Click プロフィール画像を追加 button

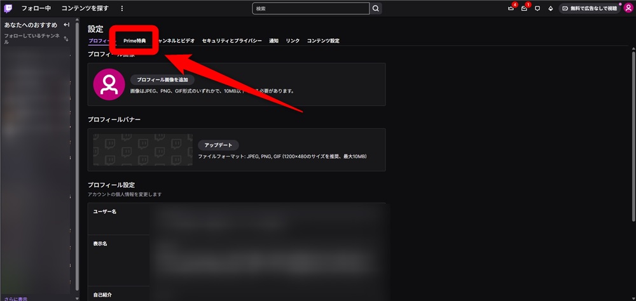[162, 80]
